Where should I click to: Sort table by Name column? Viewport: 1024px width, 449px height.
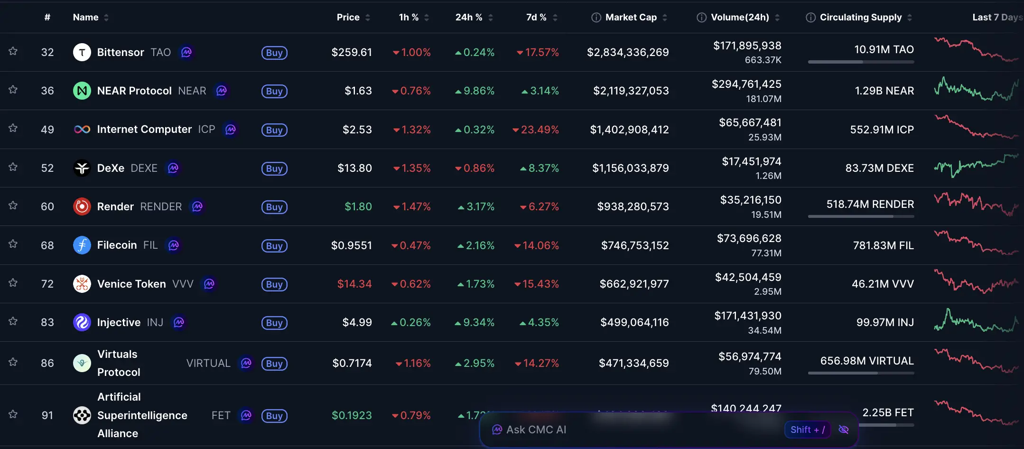91,18
